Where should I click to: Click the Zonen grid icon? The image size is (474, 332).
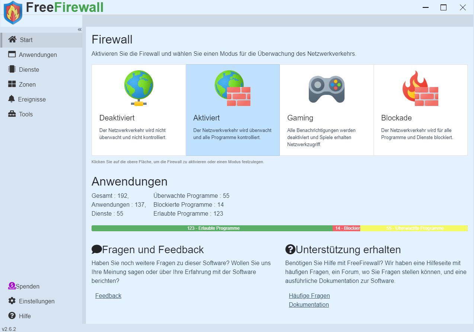pos(12,84)
